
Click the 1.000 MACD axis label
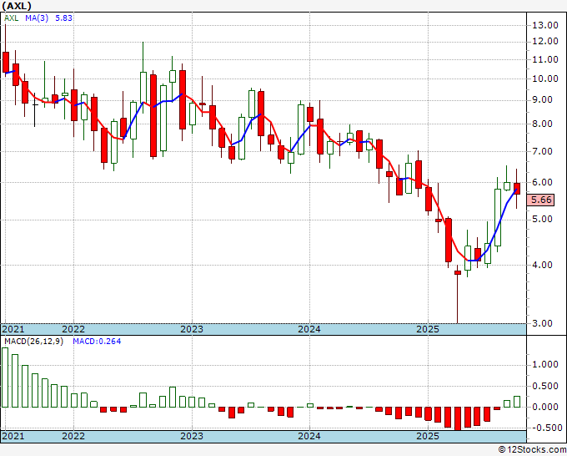[545, 365]
